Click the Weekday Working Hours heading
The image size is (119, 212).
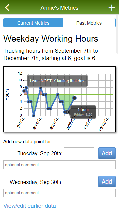click(x=51, y=39)
